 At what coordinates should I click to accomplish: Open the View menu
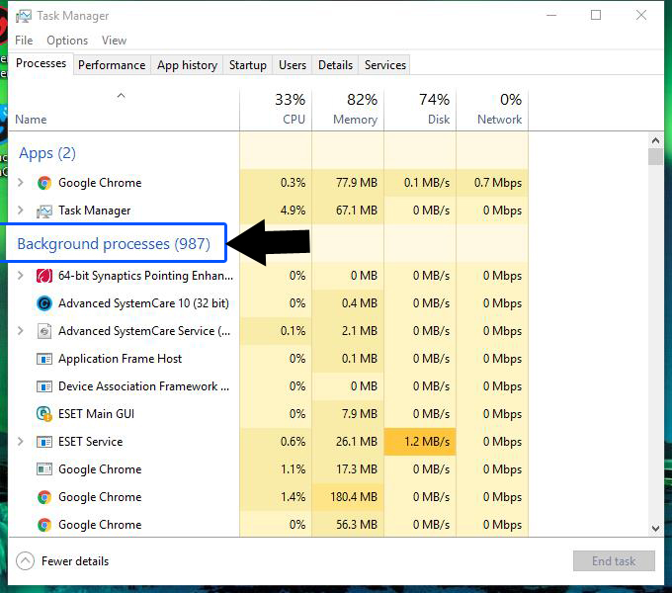pyautogui.click(x=114, y=41)
